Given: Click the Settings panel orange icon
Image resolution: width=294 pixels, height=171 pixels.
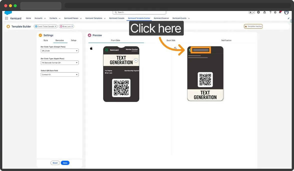Looking at the screenshot, I should click(x=40, y=35).
